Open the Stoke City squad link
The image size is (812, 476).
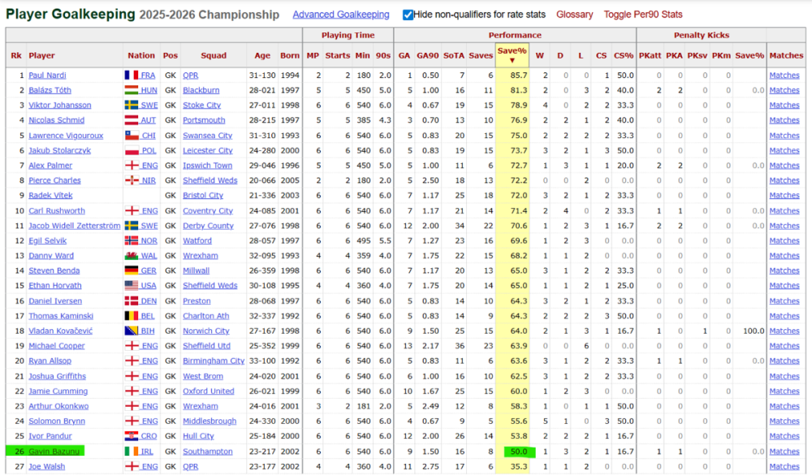pyautogui.click(x=201, y=106)
